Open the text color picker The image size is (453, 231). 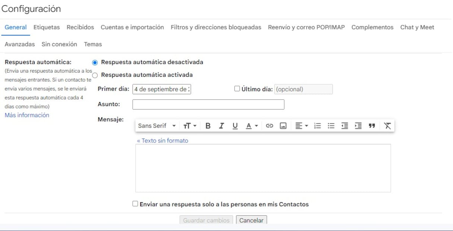click(x=252, y=126)
